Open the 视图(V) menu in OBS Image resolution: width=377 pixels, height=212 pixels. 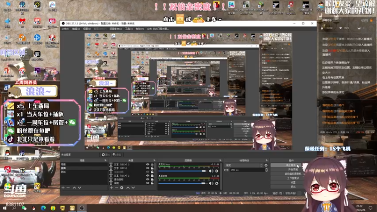point(87,29)
